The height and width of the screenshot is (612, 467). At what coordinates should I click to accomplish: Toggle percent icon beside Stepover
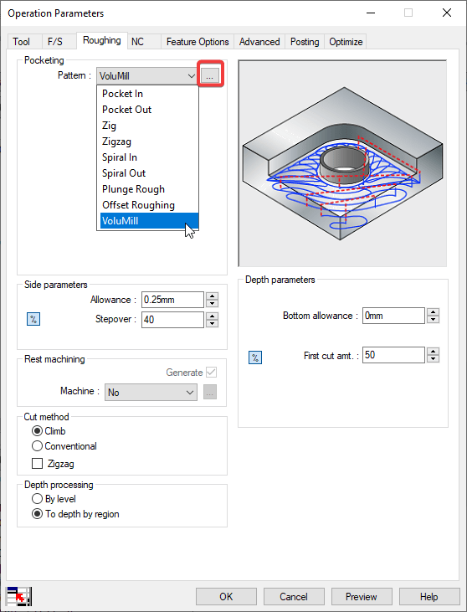point(33,319)
